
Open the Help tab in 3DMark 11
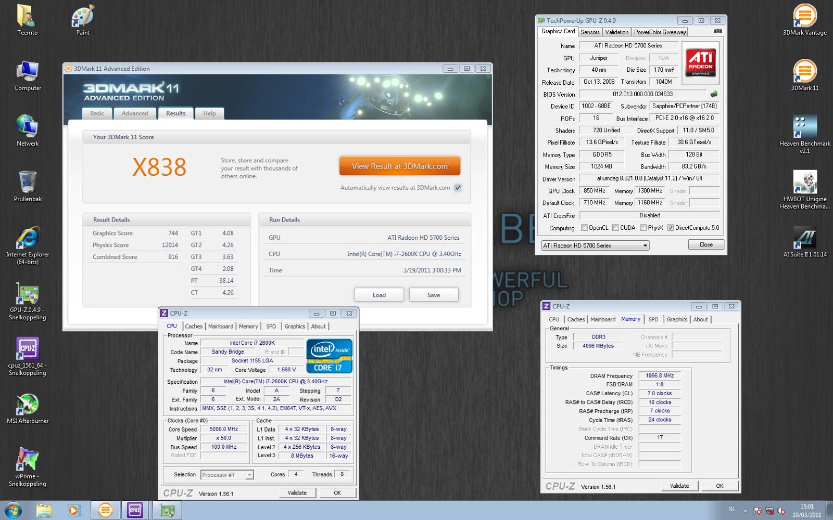(209, 113)
